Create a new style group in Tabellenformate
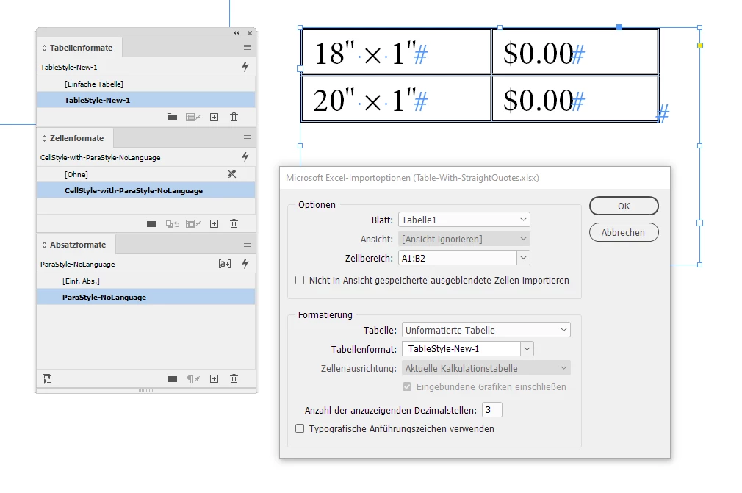The width and height of the screenshot is (742, 493). click(x=172, y=117)
